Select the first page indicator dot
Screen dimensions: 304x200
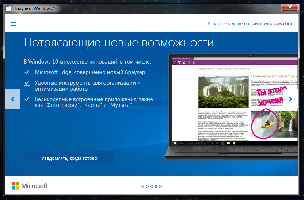pos(143,186)
